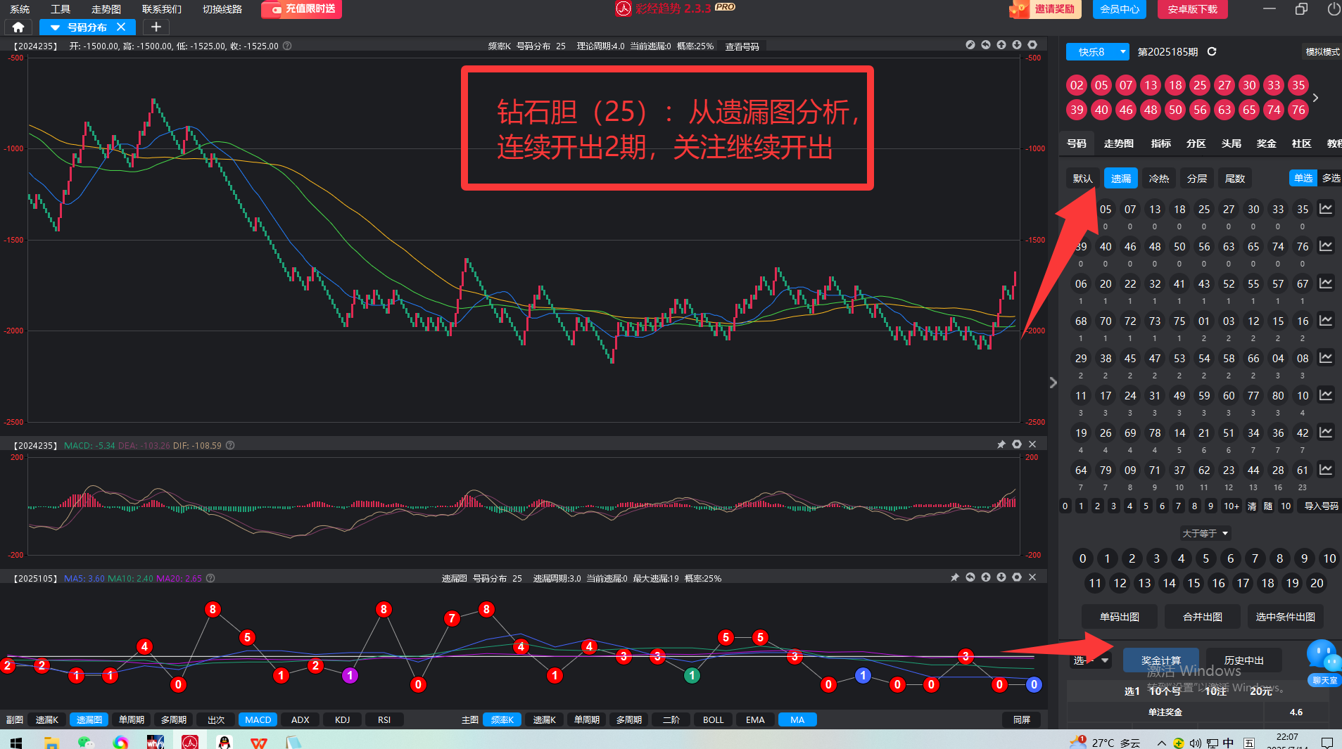Open trend chart icon for row starting 29
1342x749 pixels.
click(x=1326, y=358)
